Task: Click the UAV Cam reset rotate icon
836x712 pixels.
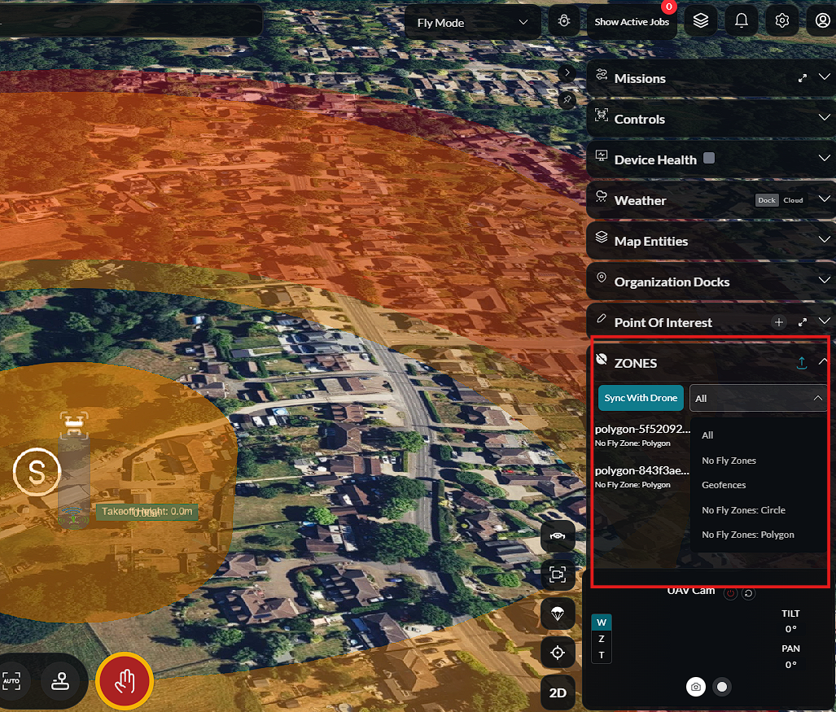Action: click(x=749, y=593)
